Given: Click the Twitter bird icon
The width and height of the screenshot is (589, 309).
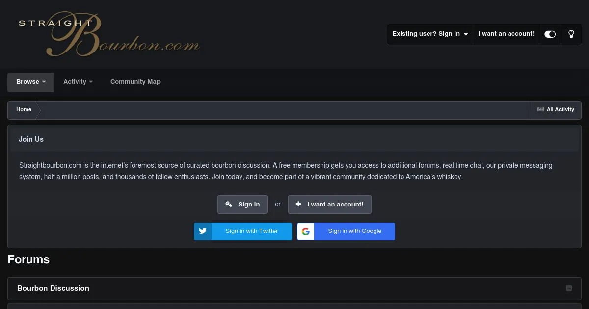Looking at the screenshot, I should coord(203,231).
